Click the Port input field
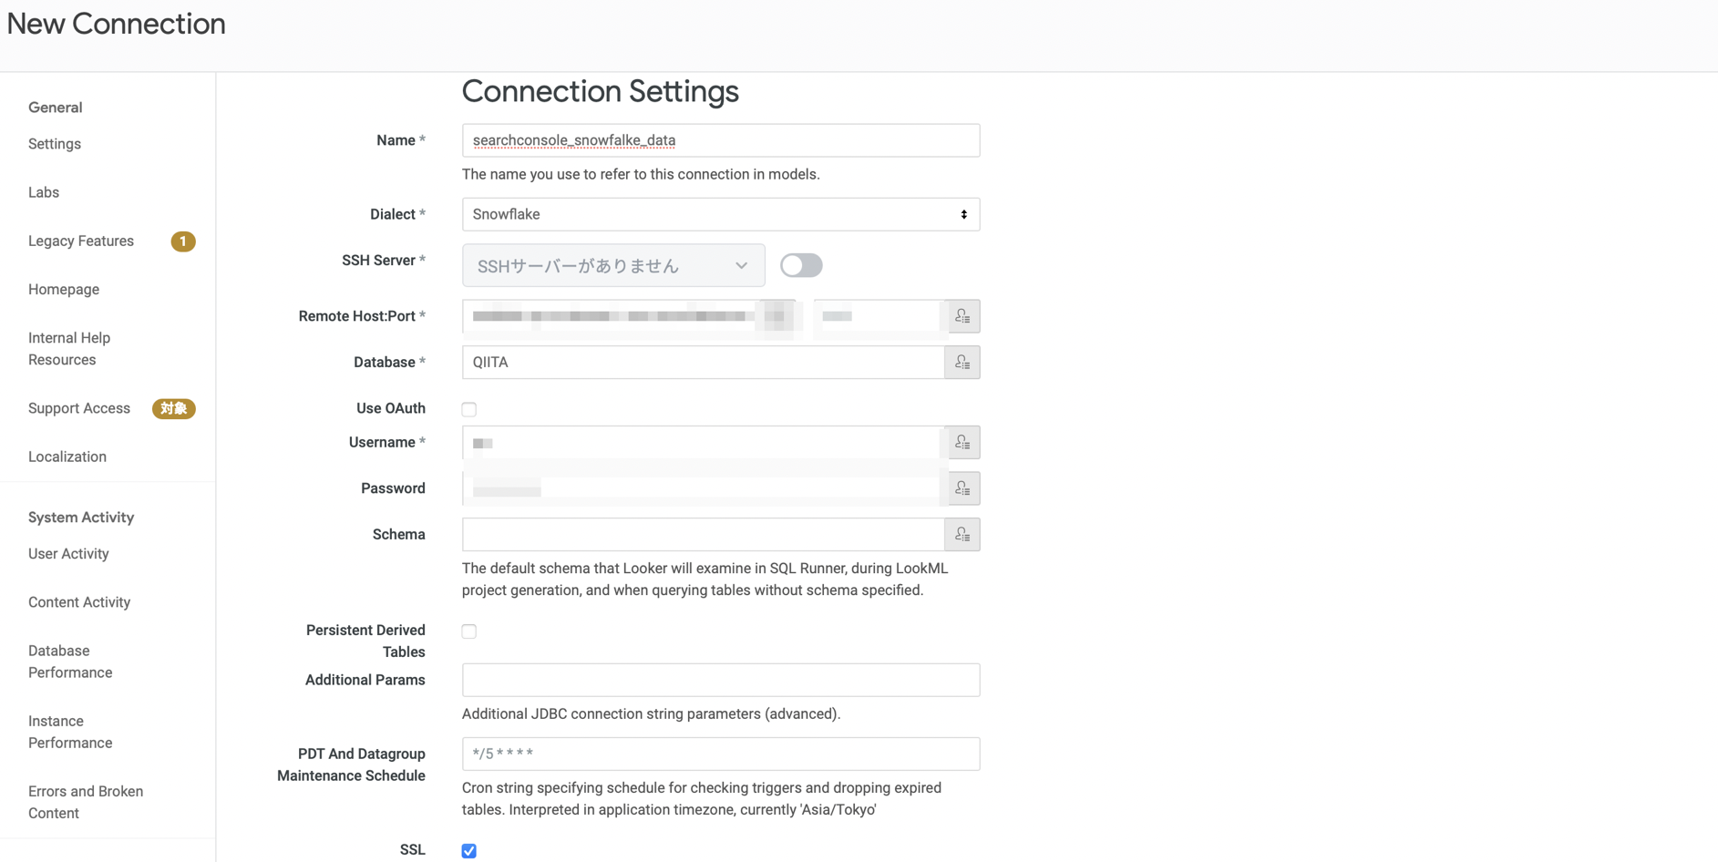 (879, 316)
